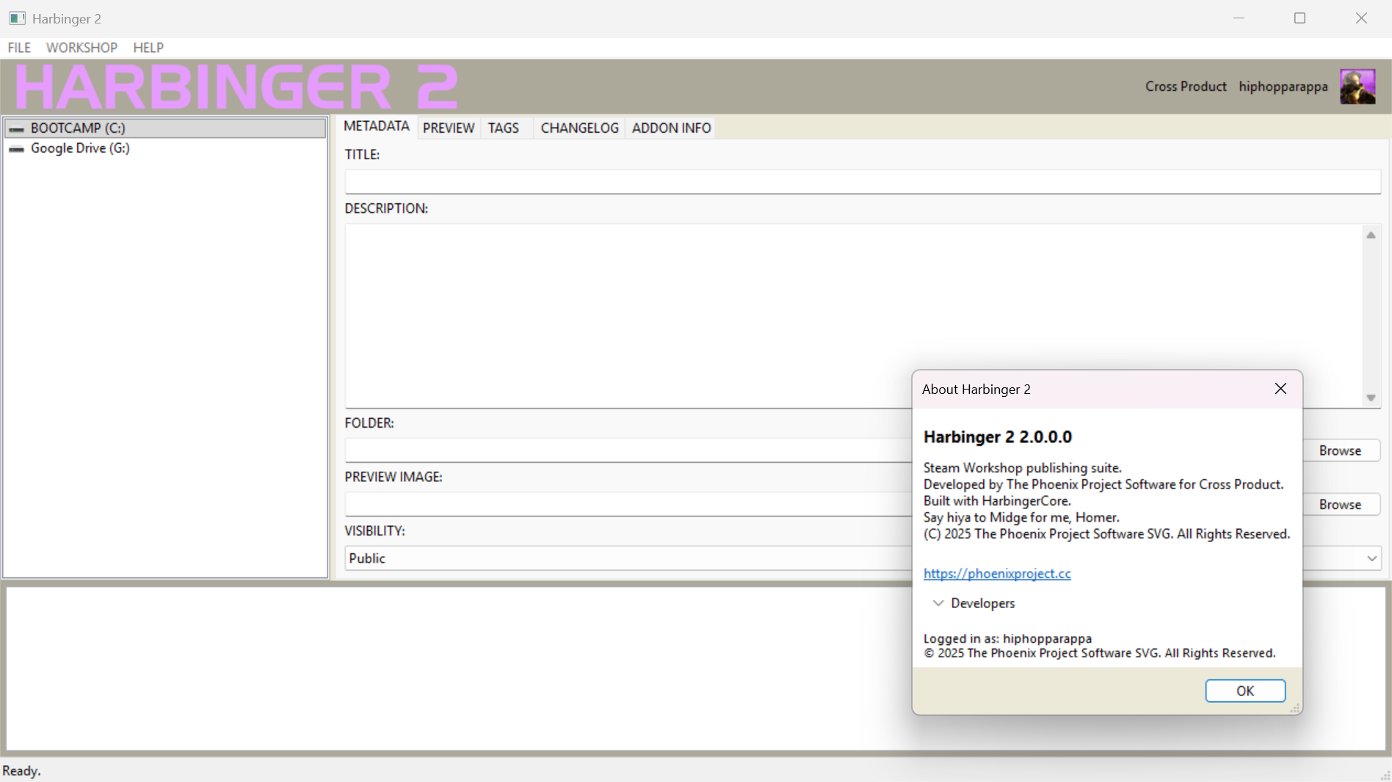1392x782 pixels.
Task: Switch to the TAGS tab
Action: click(x=504, y=128)
